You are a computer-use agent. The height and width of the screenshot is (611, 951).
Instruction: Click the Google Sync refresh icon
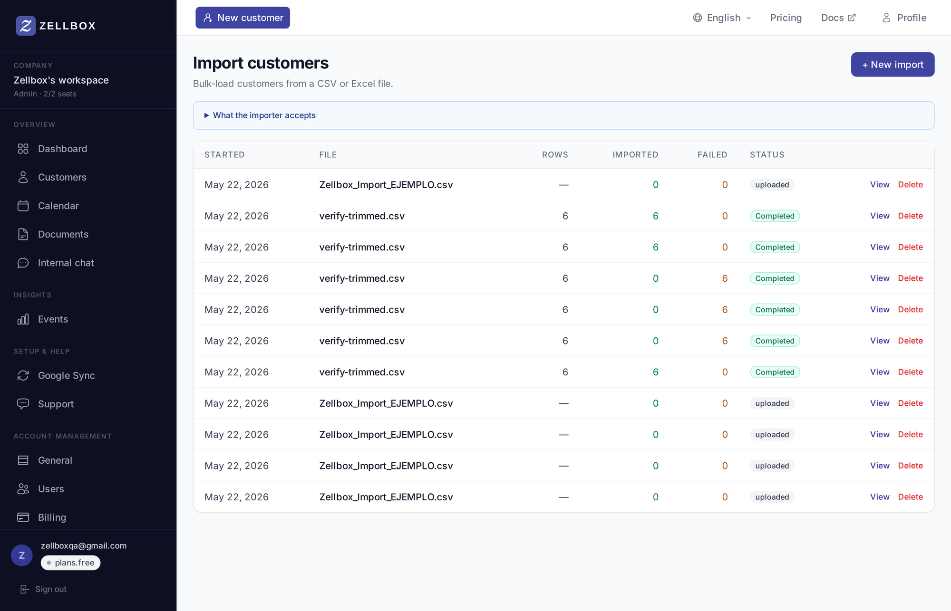tap(23, 375)
